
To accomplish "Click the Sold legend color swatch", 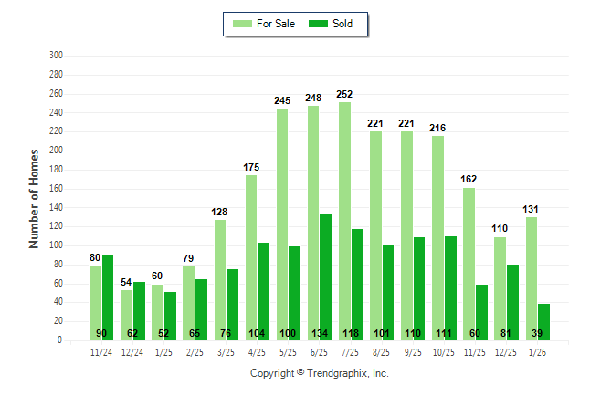I will 320,24.
